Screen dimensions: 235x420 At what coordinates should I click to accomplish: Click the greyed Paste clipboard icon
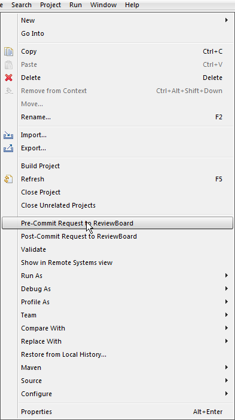8,64
